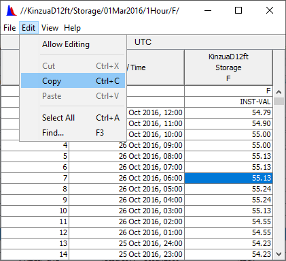Screen dimensions: 286x261
Task: Select value 55.13 at 08:00
Action: click(228, 156)
